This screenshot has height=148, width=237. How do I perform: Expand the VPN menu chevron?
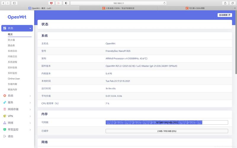(x=30, y=116)
